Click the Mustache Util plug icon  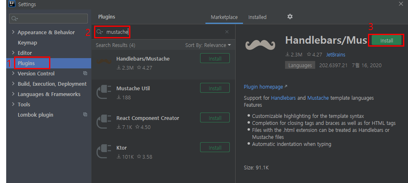click(x=104, y=92)
